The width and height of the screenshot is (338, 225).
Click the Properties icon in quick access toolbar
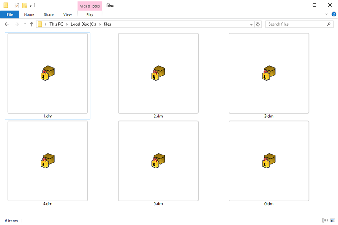[x=16, y=5]
